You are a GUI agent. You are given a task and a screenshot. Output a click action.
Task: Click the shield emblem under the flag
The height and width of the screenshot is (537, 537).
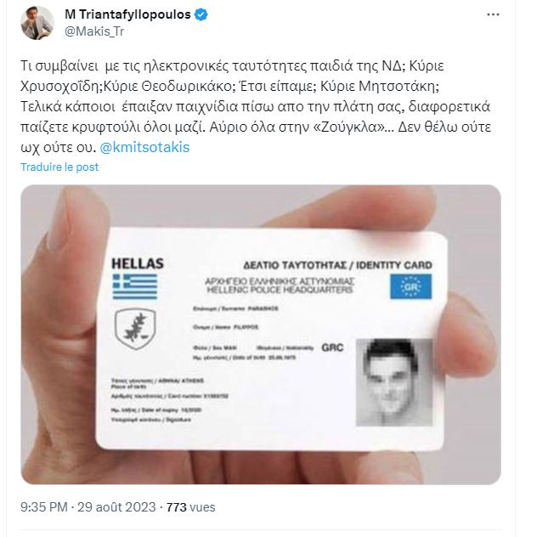pyautogui.click(x=134, y=329)
